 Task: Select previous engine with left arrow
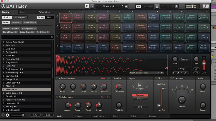(133, 86)
